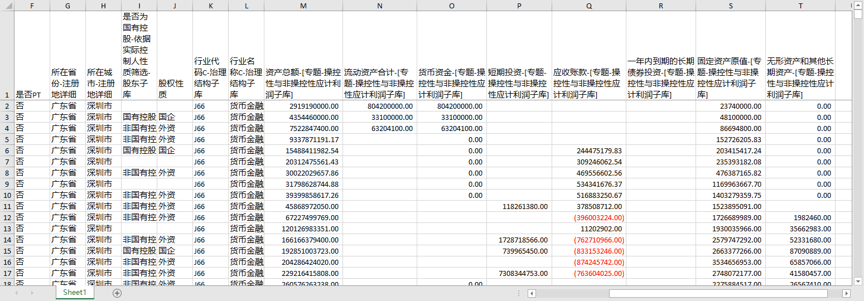Click cell with value 118261380.00
The width and height of the screenshot is (864, 301).
519,206
